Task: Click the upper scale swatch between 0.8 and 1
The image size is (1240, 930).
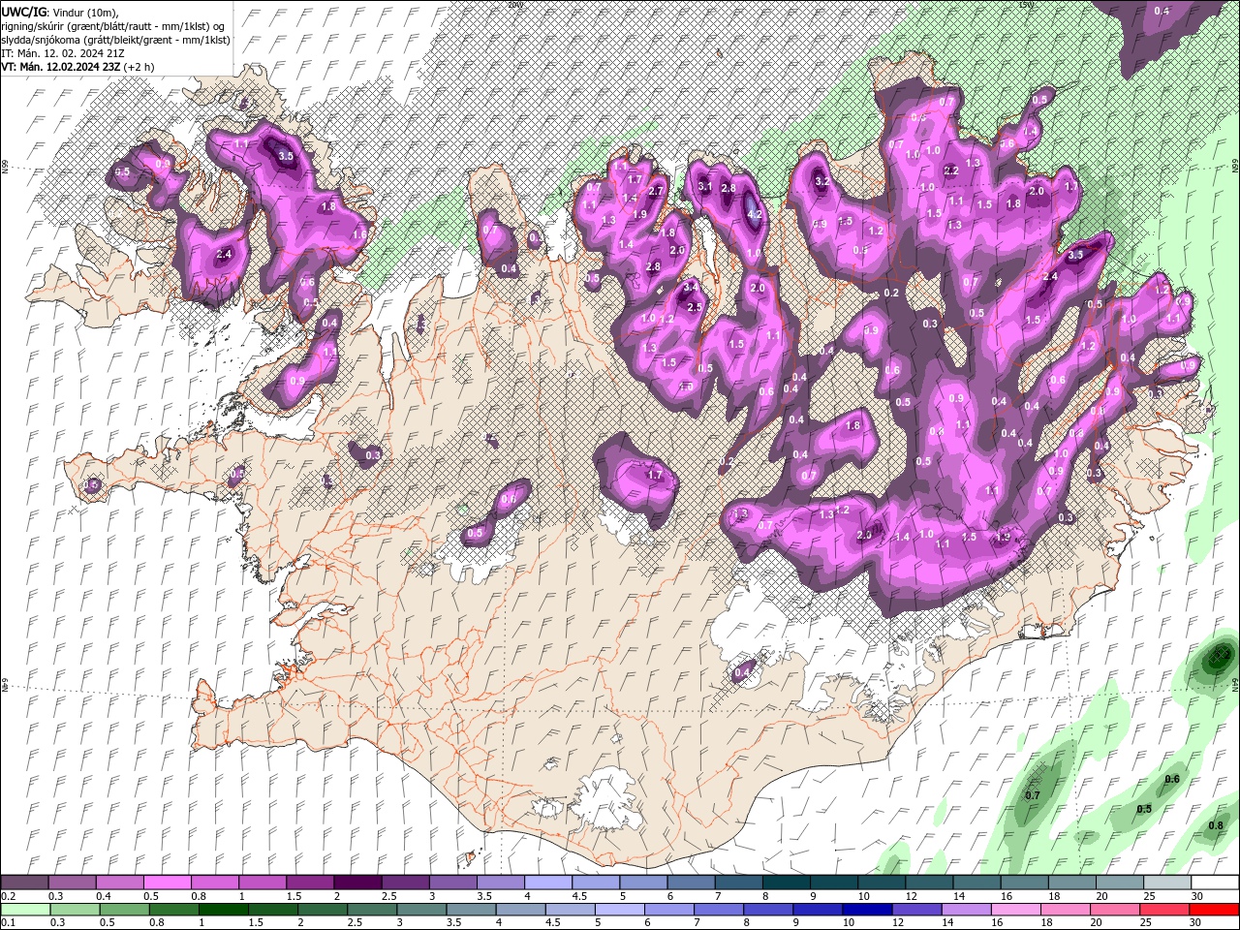Action: pos(216,883)
